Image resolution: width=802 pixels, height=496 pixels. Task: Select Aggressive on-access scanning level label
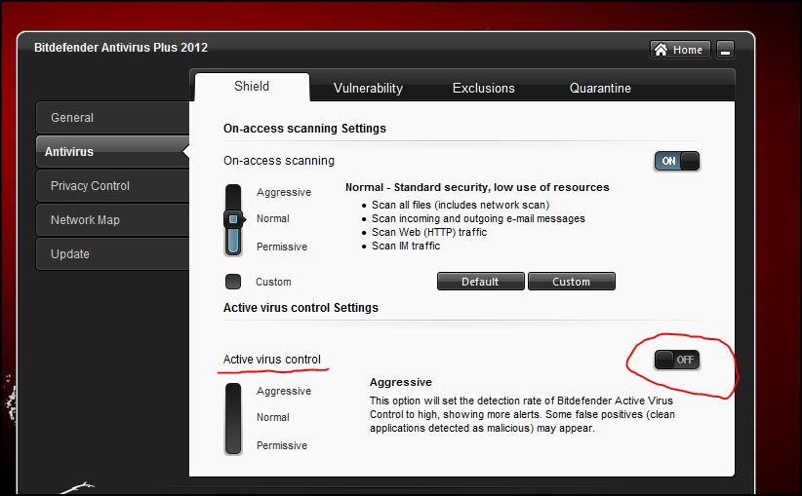coord(284,192)
